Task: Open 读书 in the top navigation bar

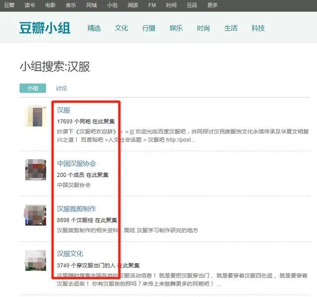Action: (x=30, y=5)
